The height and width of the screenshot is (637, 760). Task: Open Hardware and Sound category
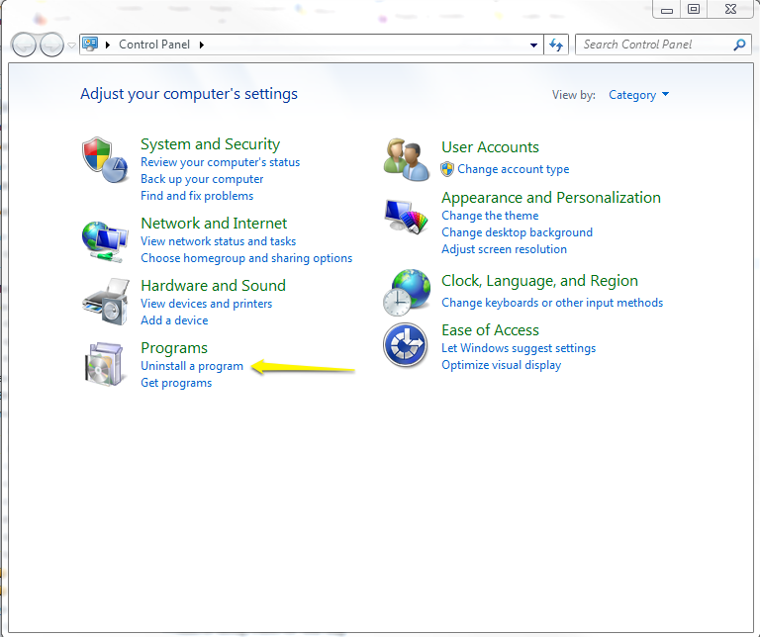tap(213, 285)
